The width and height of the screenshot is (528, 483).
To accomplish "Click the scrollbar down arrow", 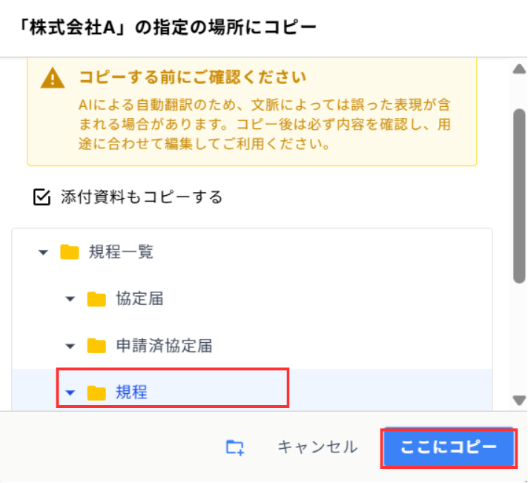I will (519, 400).
